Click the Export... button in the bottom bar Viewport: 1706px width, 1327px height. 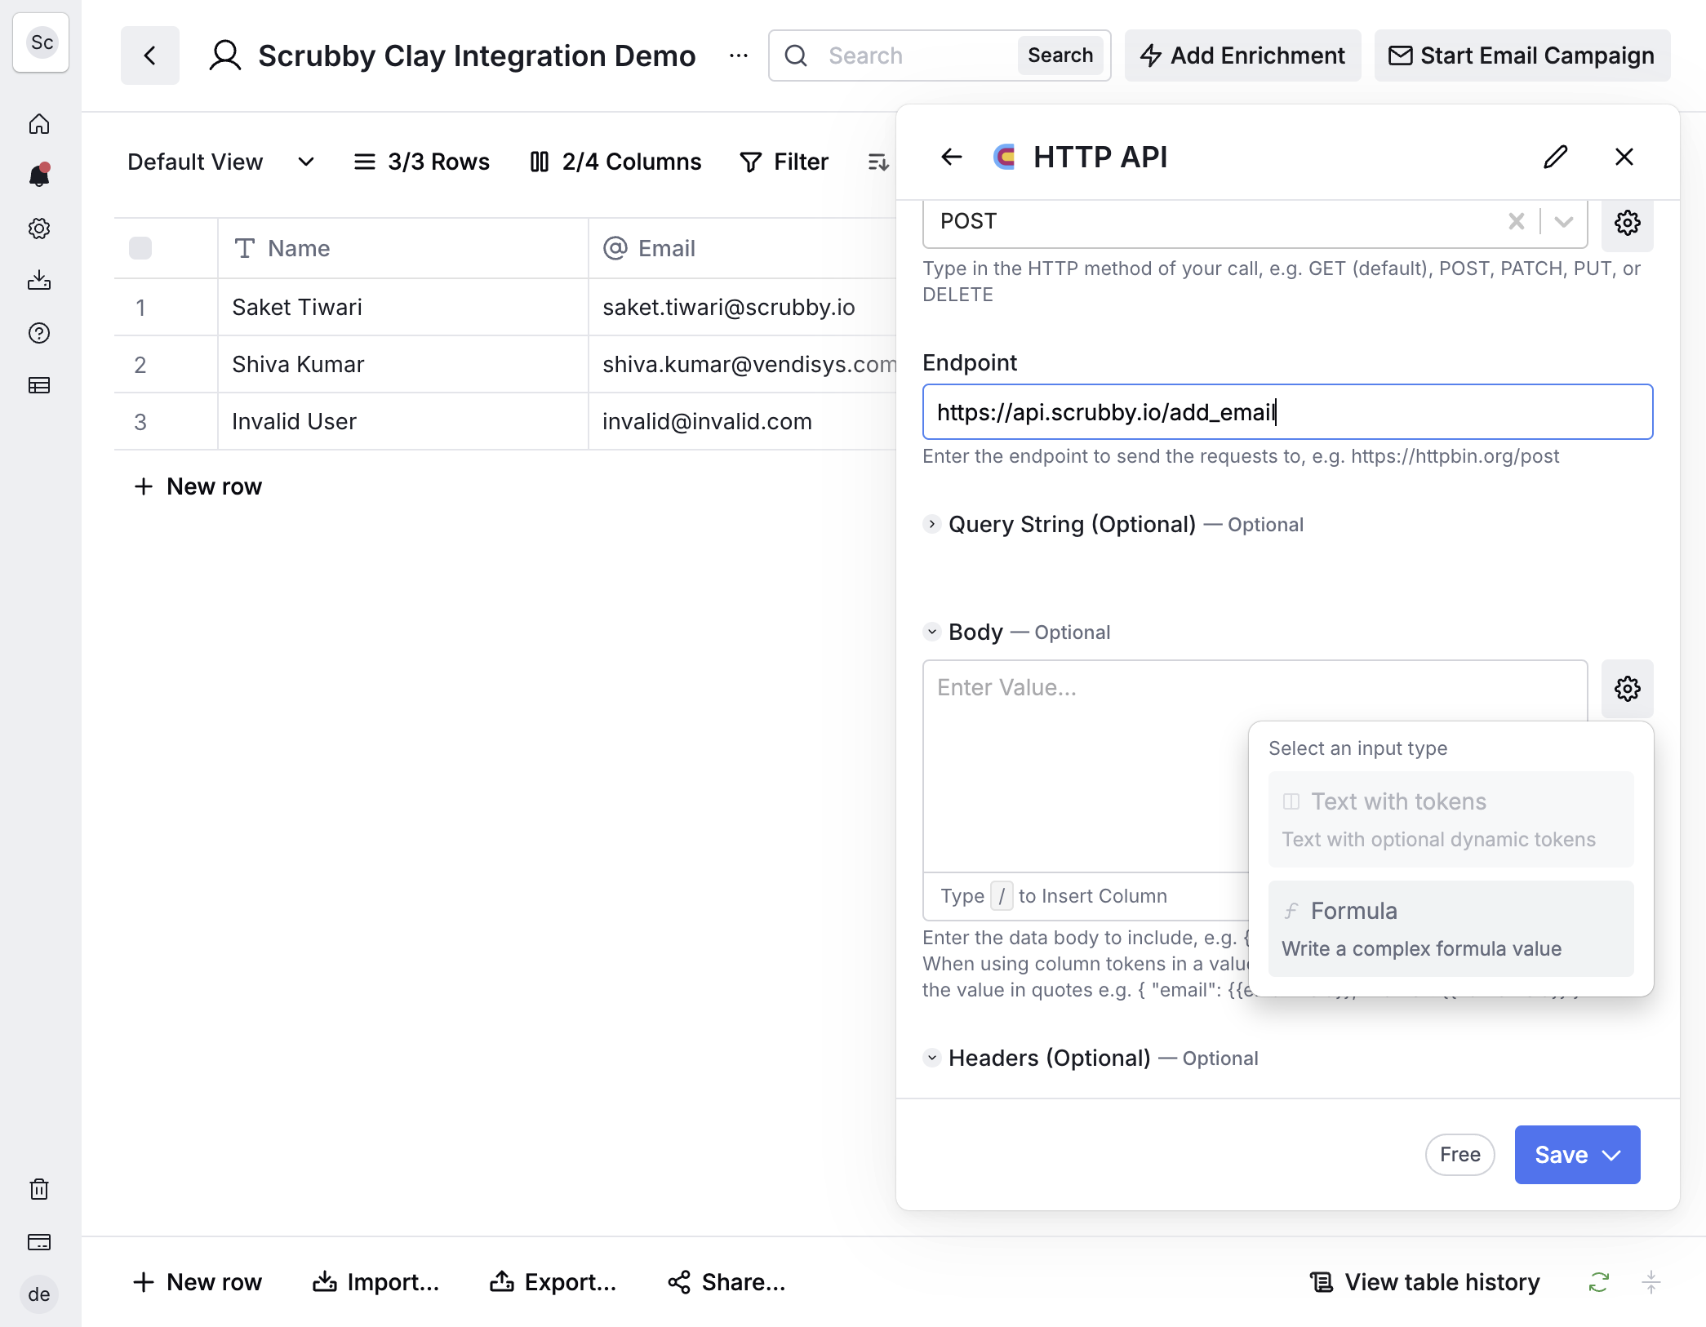[x=553, y=1282]
